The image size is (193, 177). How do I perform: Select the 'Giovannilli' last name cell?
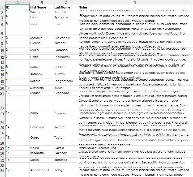[66, 38]
